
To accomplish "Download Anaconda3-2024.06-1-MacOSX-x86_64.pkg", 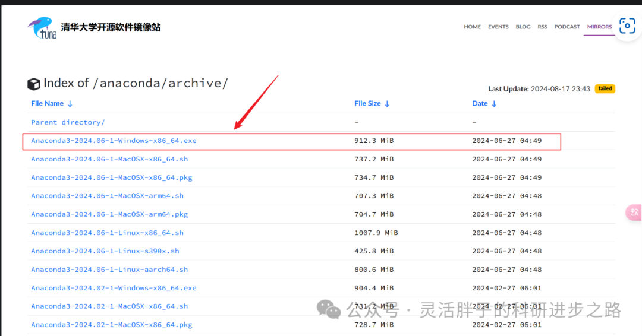I will click(x=112, y=177).
